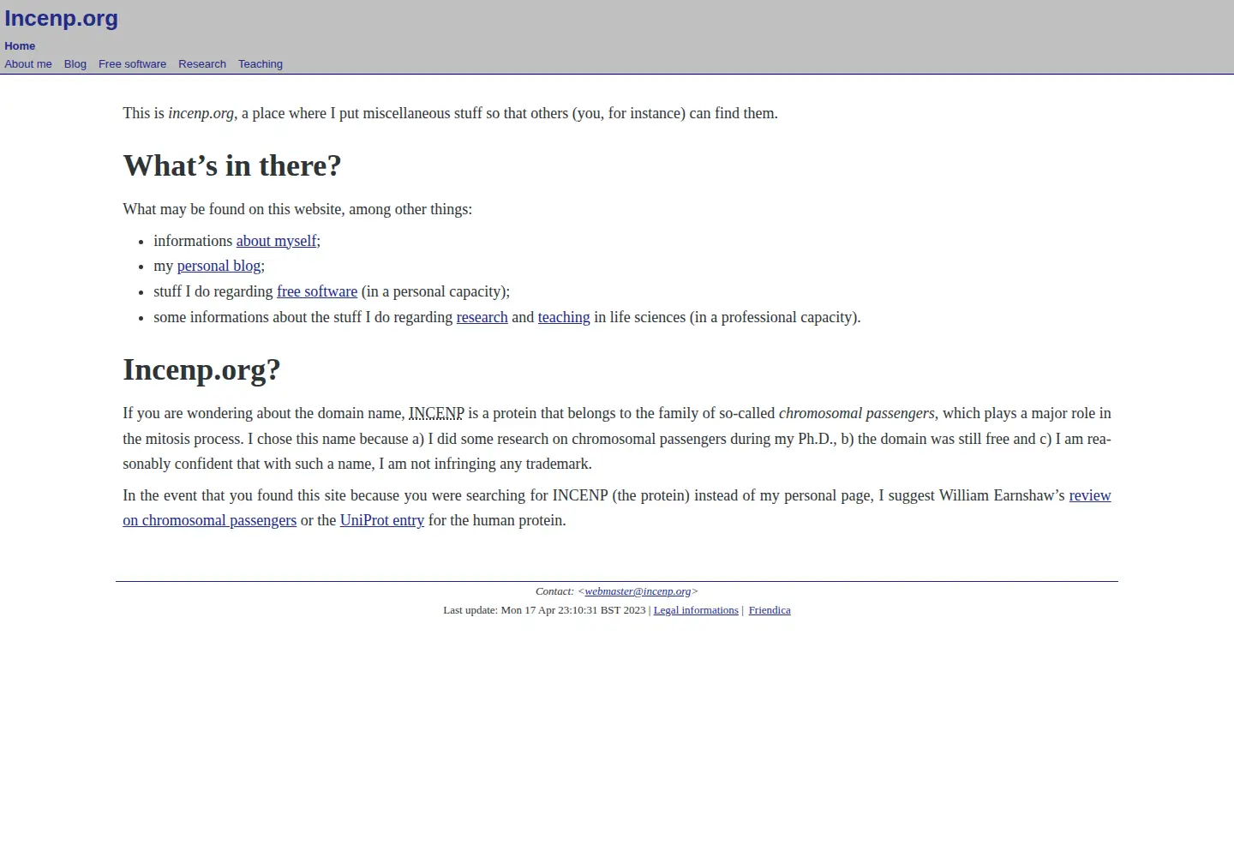Follow the 'about myself' link
The image size is (1234, 857).
pos(276,241)
